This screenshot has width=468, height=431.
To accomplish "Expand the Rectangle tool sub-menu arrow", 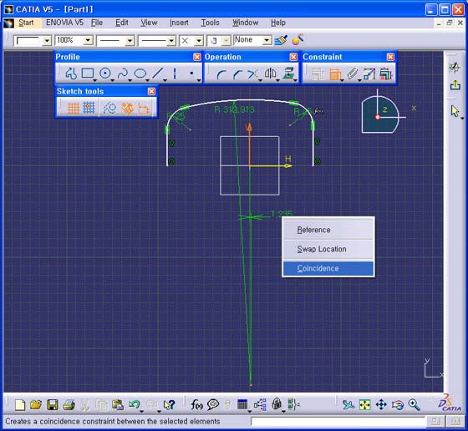I will tap(94, 80).
